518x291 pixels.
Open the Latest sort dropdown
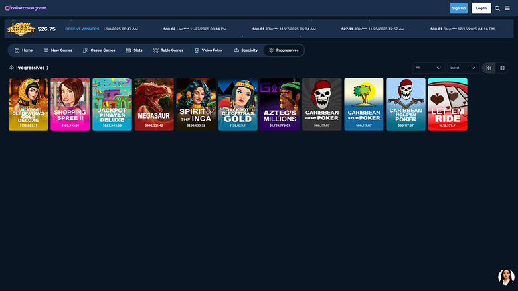point(463,68)
